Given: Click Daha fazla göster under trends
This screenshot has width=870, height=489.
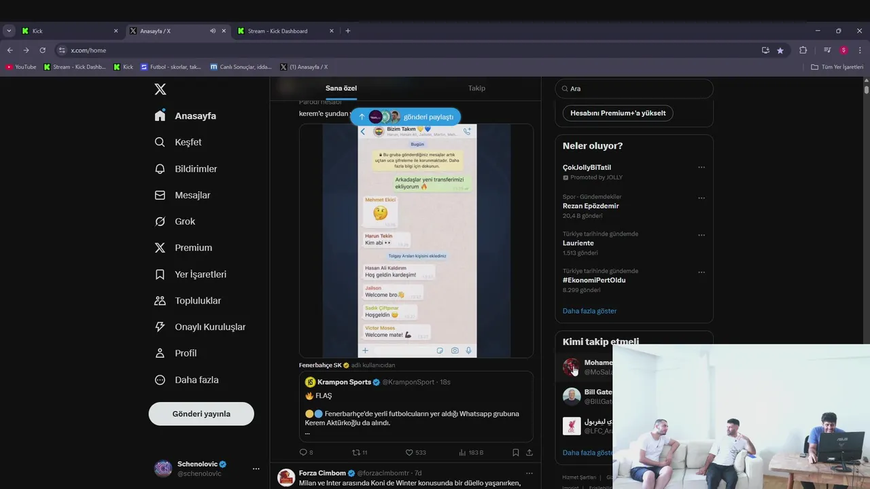Looking at the screenshot, I should tap(589, 311).
